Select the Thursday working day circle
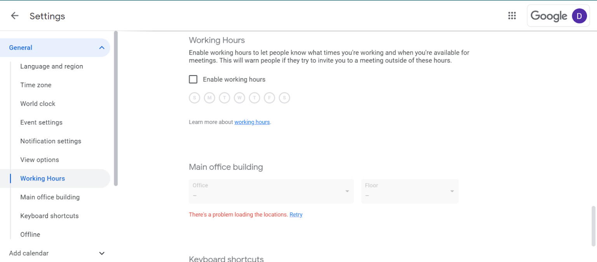This screenshot has width=597, height=262. (254, 98)
